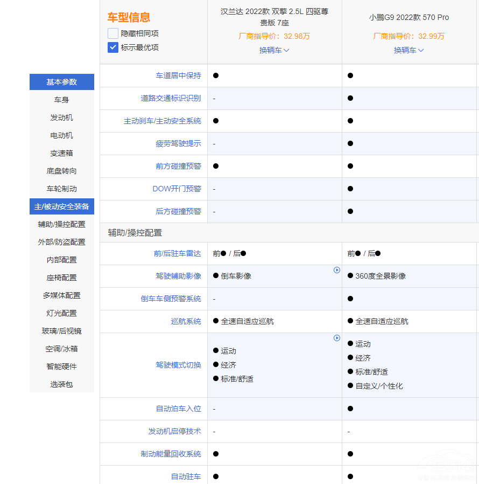This screenshot has width=479, height=484.
Task: Jump to 辅助/操控配置 sidebar item
Action: (62, 224)
